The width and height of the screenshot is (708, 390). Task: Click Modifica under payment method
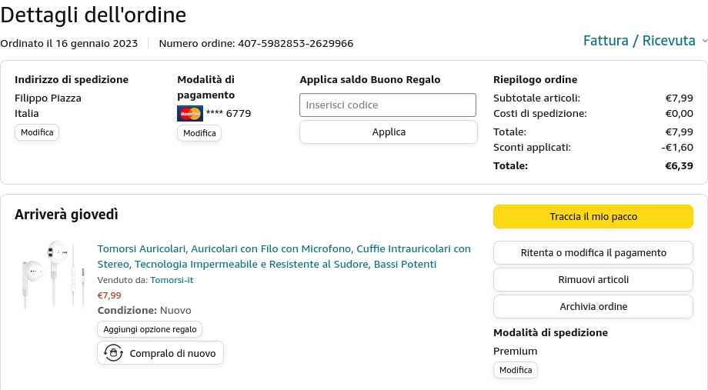click(x=199, y=133)
